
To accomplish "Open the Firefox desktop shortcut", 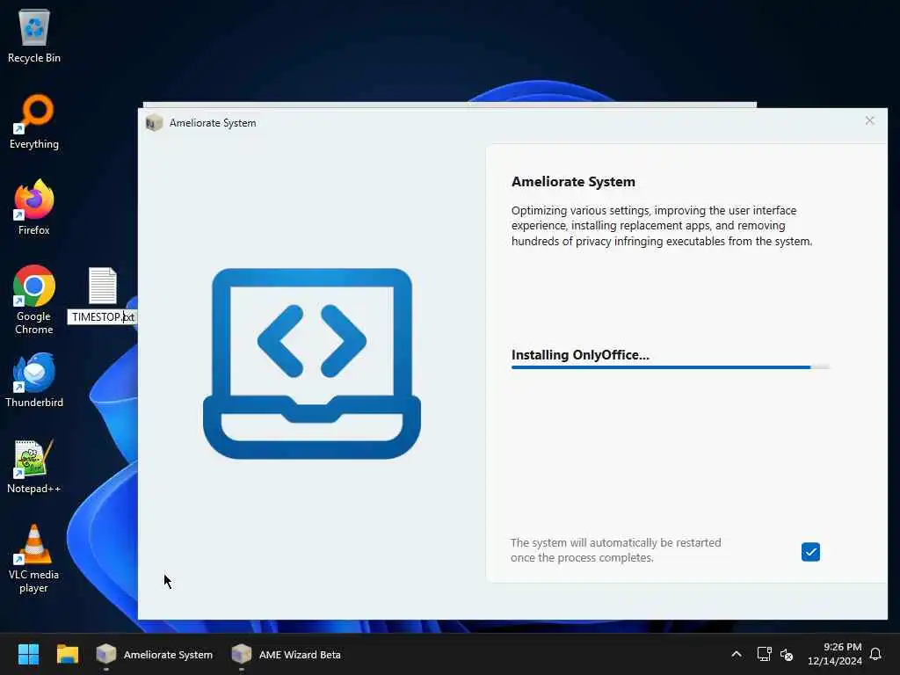I will 34,207.
